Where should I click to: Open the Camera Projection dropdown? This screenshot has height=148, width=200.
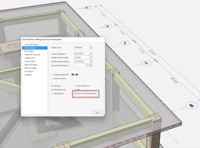[83, 53]
